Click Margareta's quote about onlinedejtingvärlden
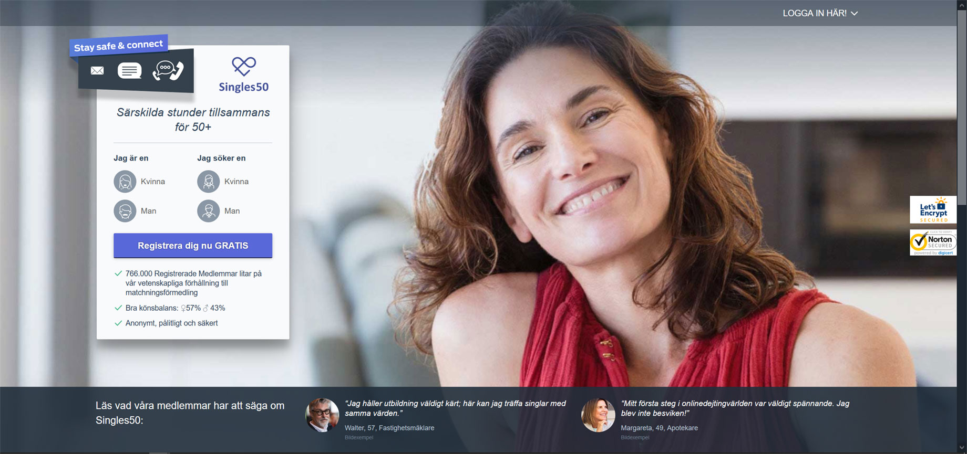Image resolution: width=967 pixels, height=454 pixels. tap(735, 408)
